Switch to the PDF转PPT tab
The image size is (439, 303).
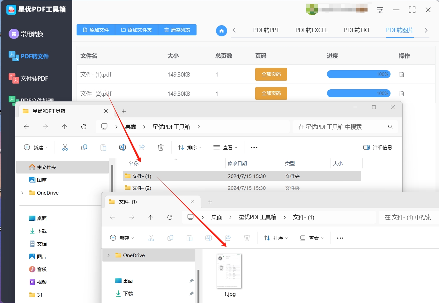(266, 30)
